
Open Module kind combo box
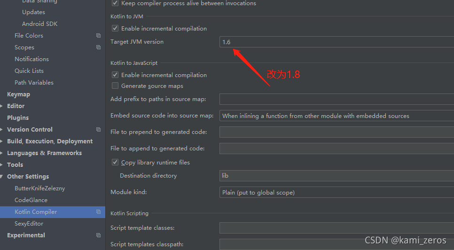tap(337, 192)
